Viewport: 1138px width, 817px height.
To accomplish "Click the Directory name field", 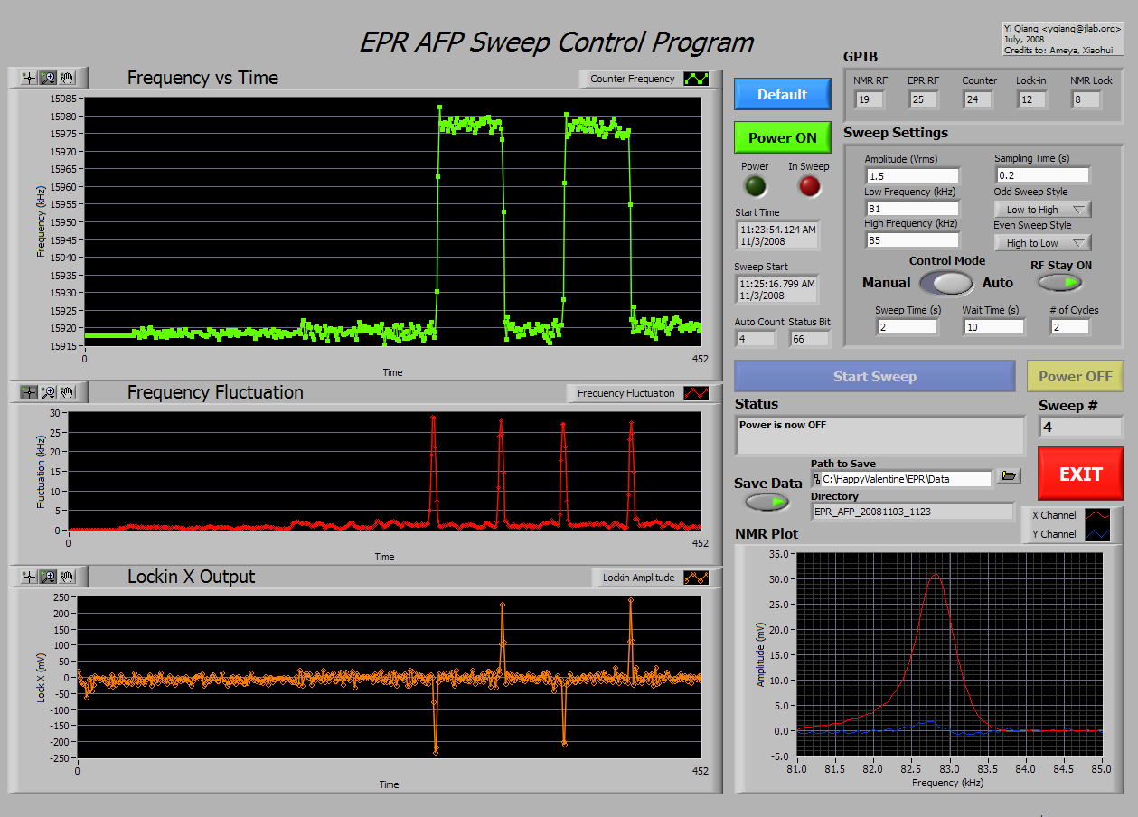I will [912, 512].
